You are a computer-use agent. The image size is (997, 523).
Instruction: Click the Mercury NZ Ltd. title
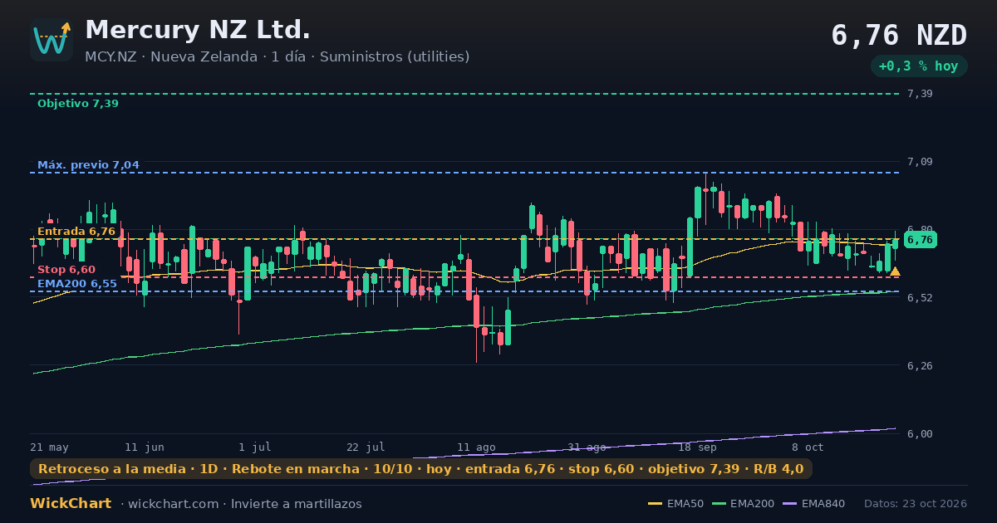click(x=198, y=30)
